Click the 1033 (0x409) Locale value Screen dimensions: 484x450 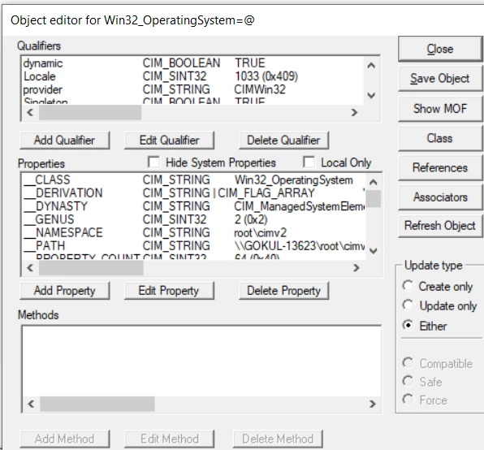pyautogui.click(x=266, y=76)
